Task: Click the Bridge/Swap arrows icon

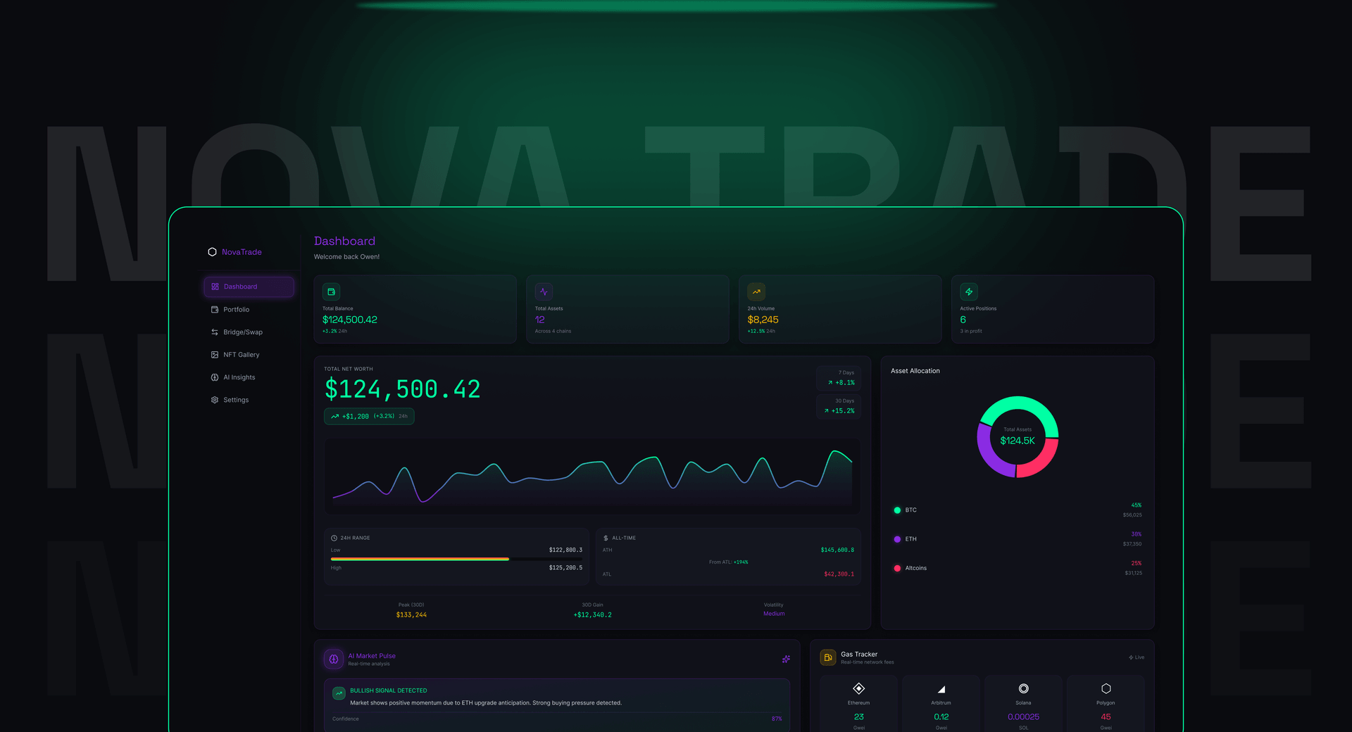Action: (215, 332)
